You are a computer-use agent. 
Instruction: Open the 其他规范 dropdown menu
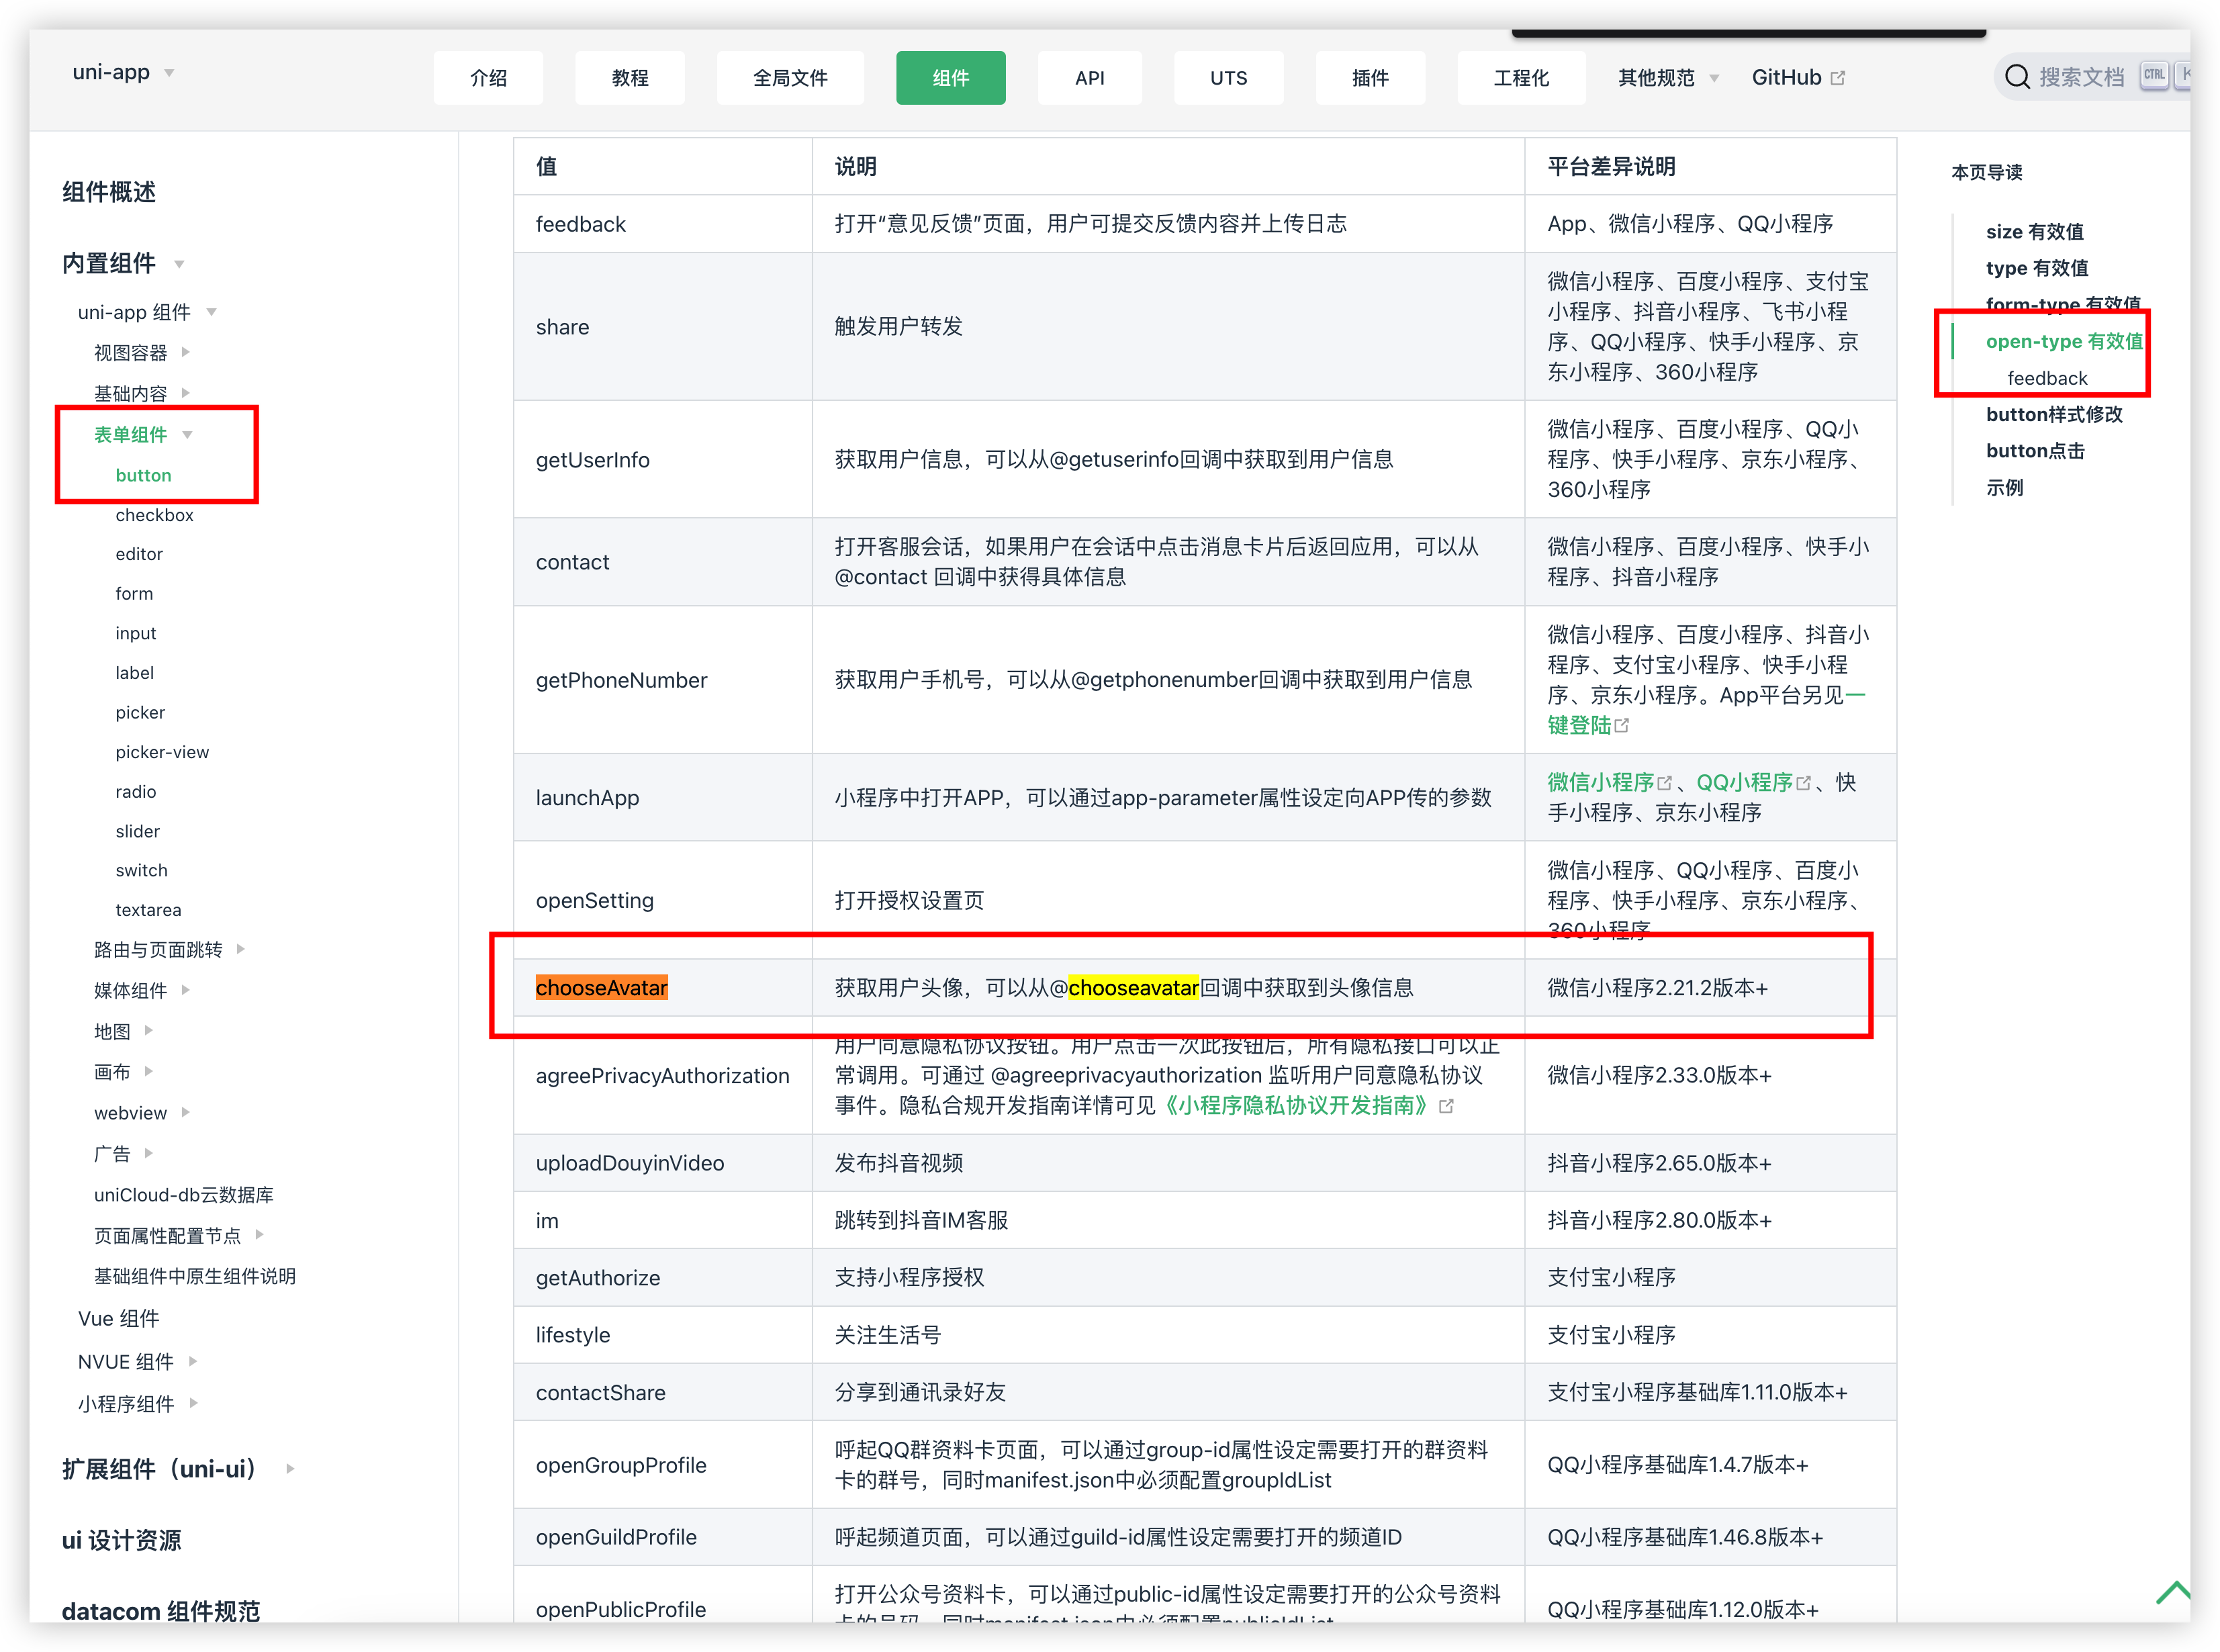pos(1667,78)
